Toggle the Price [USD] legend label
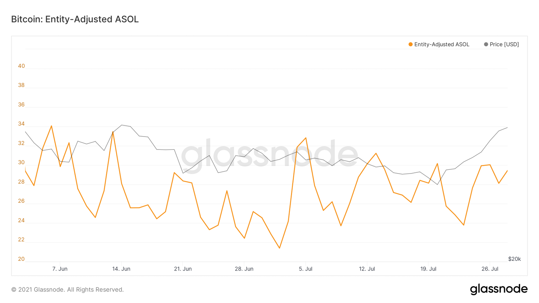Image resolution: width=539 pixels, height=303 pixels. (504, 44)
